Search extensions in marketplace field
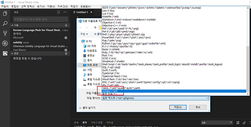The image size is (251, 127). [x=41, y=19]
